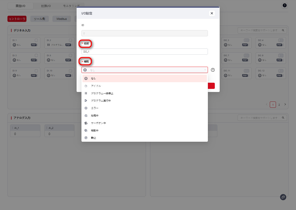
Task: Toggle the DO_8 output switch
Action: coord(281,55)
